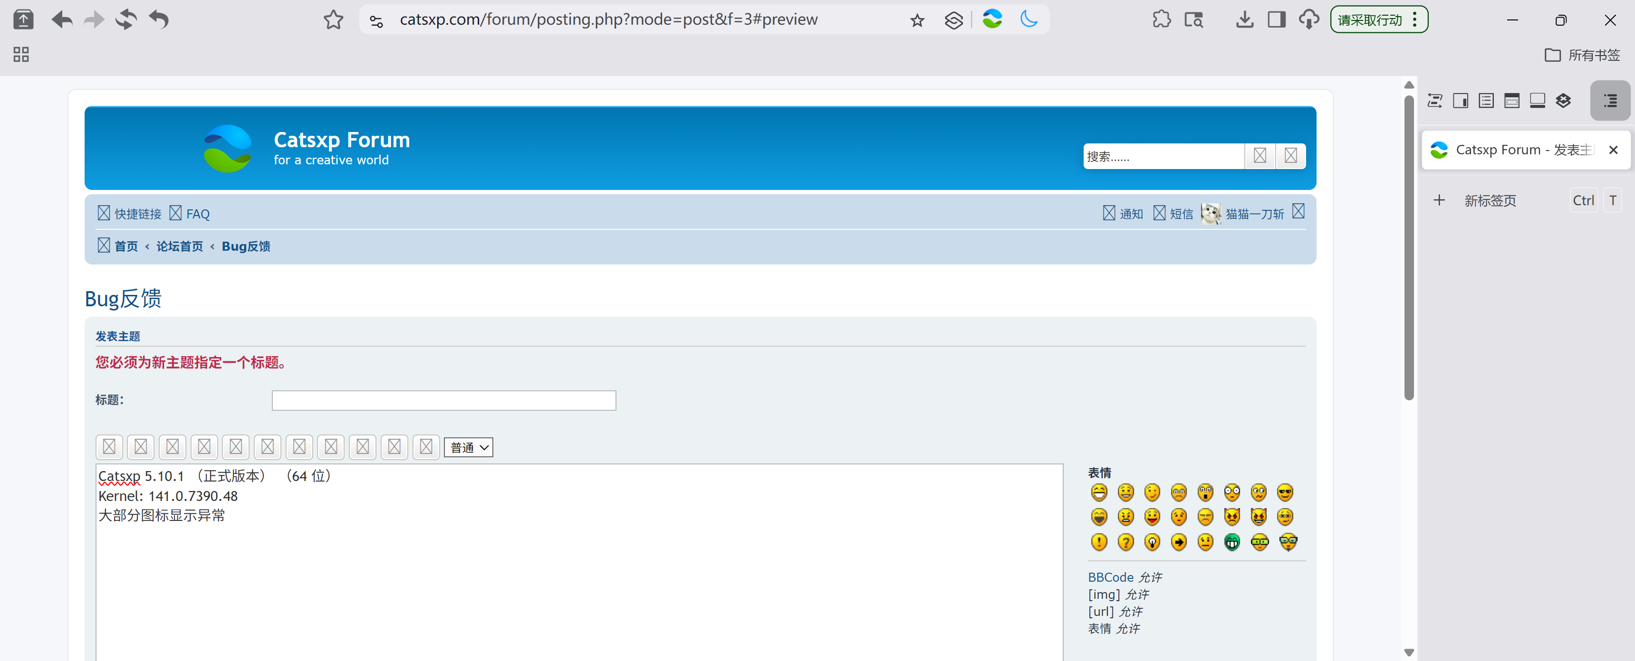This screenshot has width=1635, height=661.
Task: Toggle the side panel icon
Action: (x=1276, y=19)
